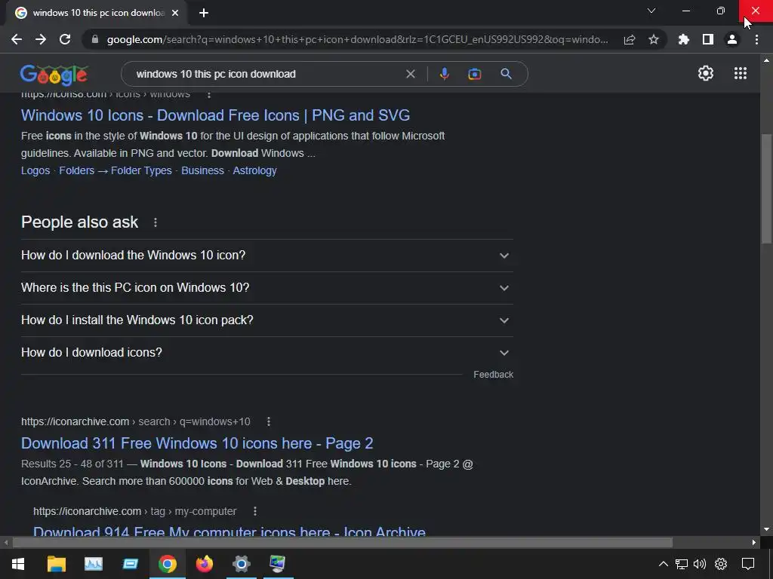Open the Google apps grid
The height and width of the screenshot is (579, 773).
point(741,73)
